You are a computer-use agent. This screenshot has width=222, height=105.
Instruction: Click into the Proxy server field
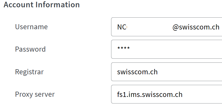(166, 94)
